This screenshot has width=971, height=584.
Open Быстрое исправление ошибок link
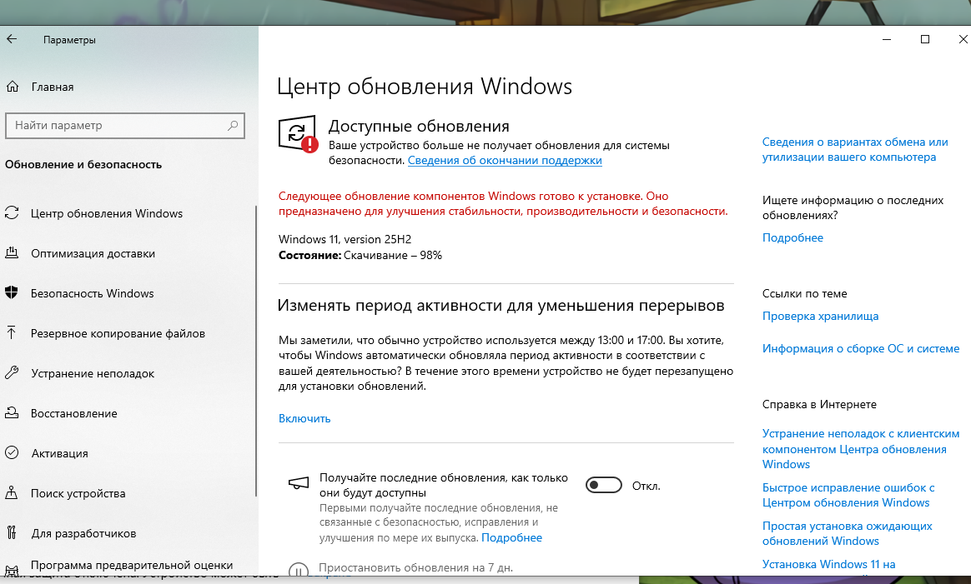pyautogui.click(x=848, y=496)
